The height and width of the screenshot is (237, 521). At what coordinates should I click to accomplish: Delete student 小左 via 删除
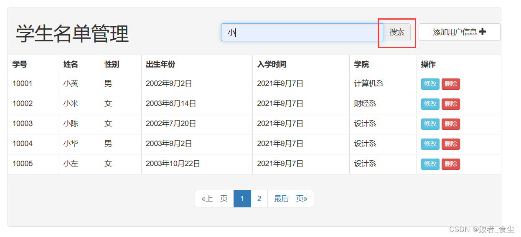tap(450, 164)
